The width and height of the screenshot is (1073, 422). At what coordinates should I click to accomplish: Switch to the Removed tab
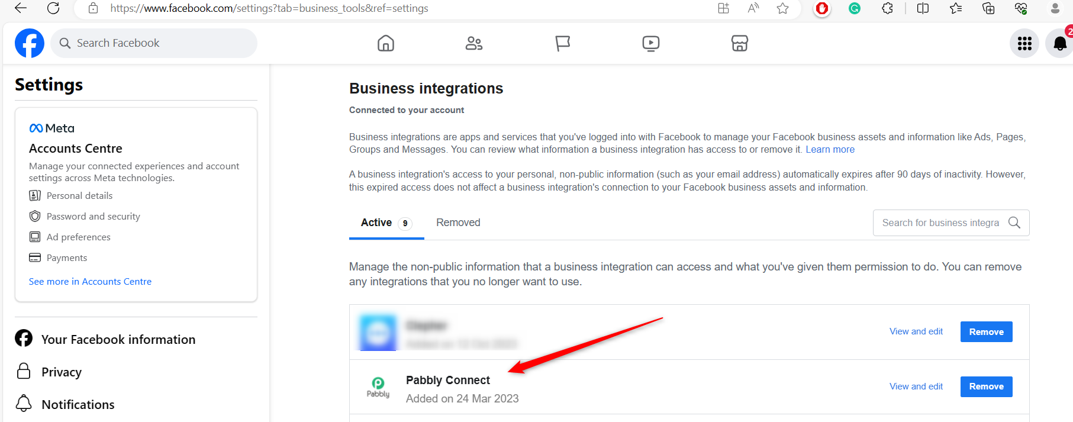[458, 223]
